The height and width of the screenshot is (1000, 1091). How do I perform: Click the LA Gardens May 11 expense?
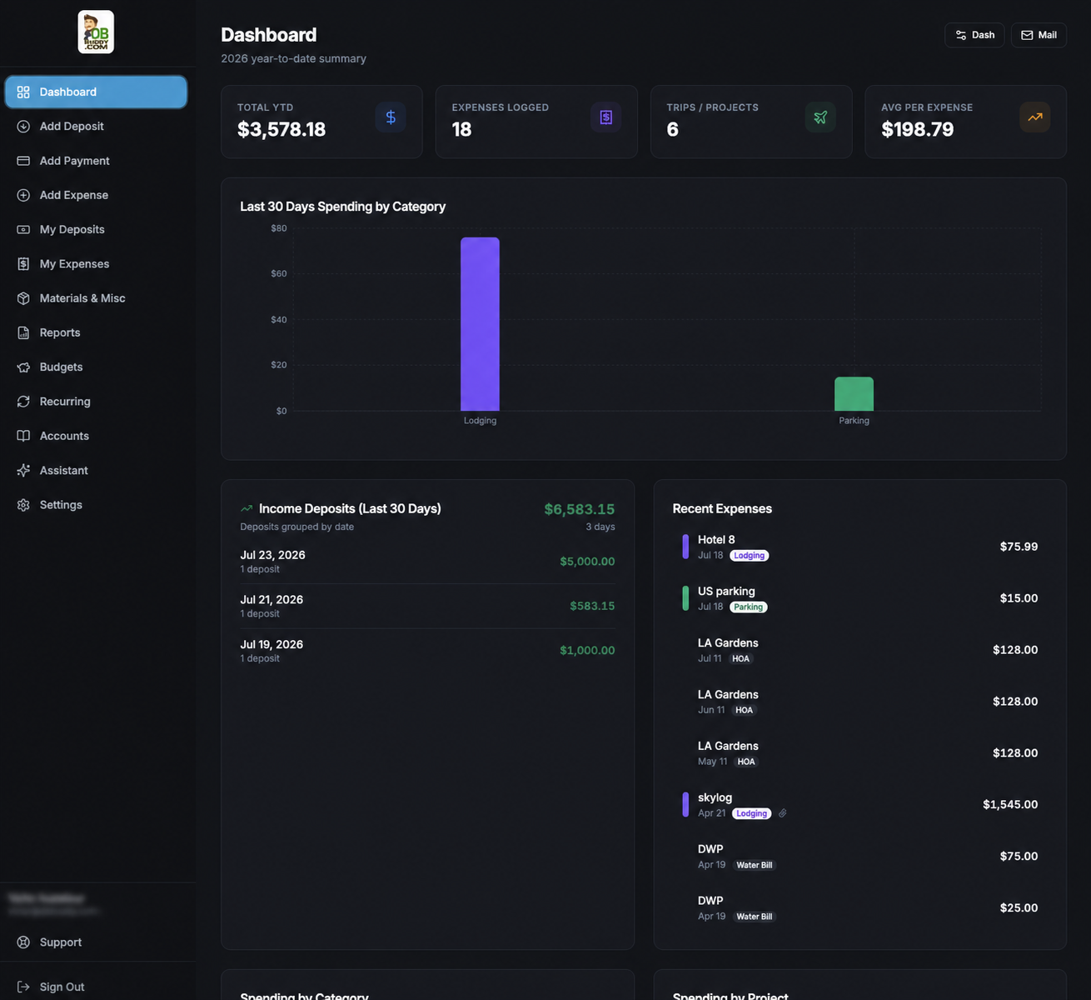859,753
